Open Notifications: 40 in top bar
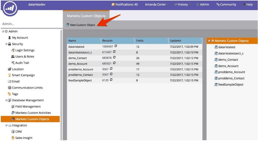The height and width of the screenshot is (141, 258). [x=125, y=4]
